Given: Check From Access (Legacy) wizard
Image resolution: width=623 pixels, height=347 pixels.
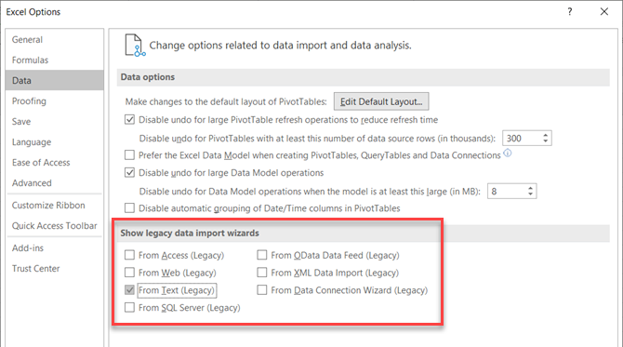Looking at the screenshot, I should [129, 255].
